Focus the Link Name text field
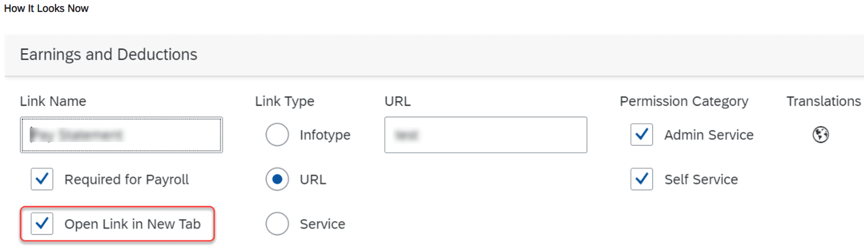This screenshot has width=864, height=246. [x=121, y=135]
